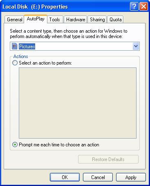Open the Tools tab
This screenshot has height=186, width=150.
(55, 20)
